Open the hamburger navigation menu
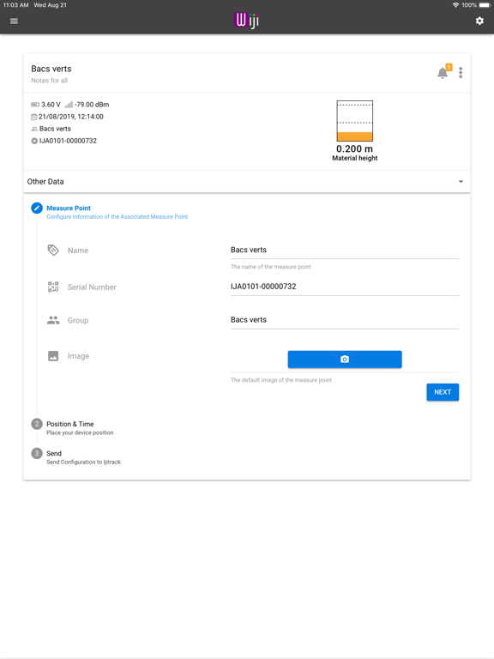This screenshot has width=494, height=659. [x=14, y=21]
